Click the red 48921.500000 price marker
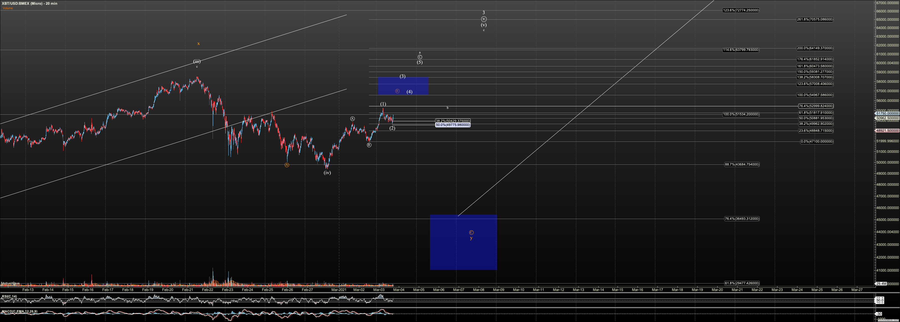 click(887, 131)
